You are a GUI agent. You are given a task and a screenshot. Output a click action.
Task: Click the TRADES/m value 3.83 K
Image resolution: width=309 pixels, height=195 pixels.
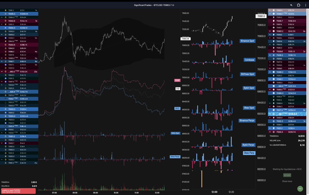coord(34,182)
